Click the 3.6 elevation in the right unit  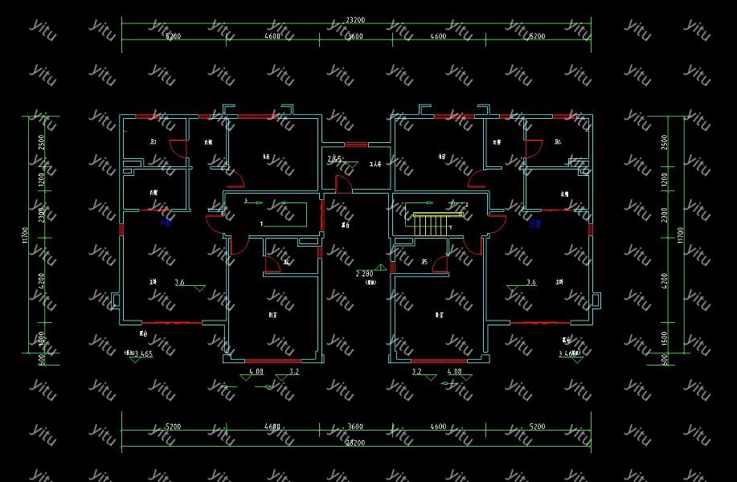(x=531, y=282)
